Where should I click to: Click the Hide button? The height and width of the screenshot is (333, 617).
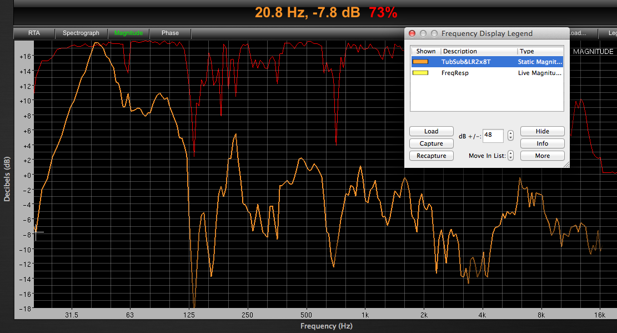coord(542,131)
